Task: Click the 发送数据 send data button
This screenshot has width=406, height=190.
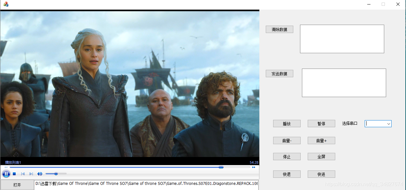Action: pos(280,74)
